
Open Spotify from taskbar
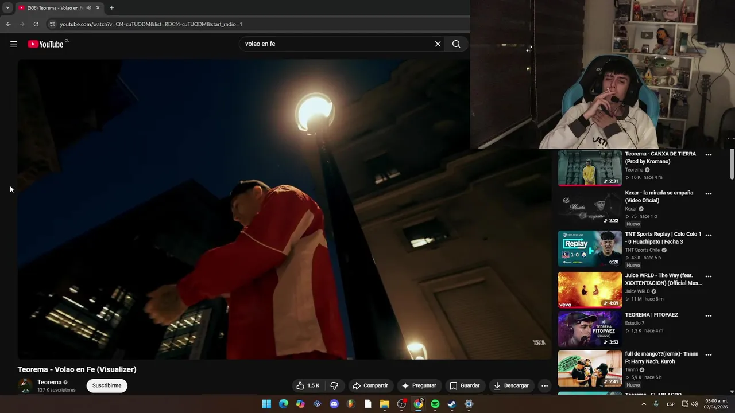(435, 404)
